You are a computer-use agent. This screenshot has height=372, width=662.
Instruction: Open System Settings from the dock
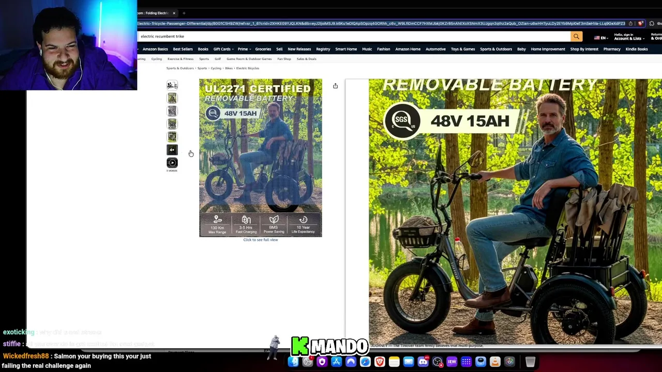click(x=308, y=362)
